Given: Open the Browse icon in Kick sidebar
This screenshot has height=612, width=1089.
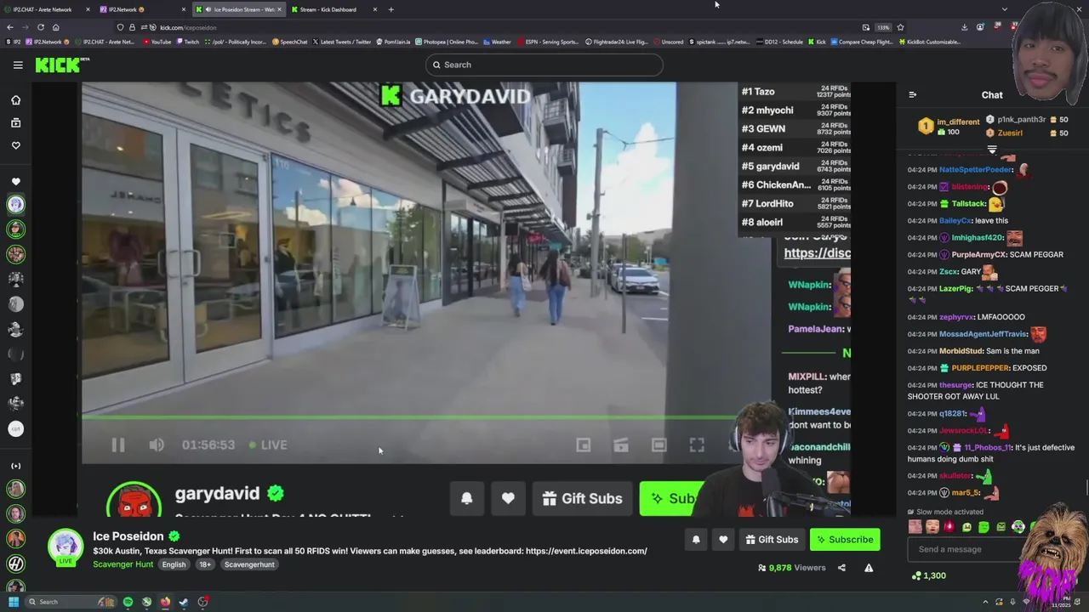Looking at the screenshot, I should click(15, 123).
